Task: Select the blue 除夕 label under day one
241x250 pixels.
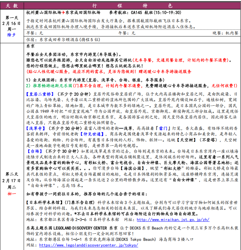Action: (x=12, y=35)
